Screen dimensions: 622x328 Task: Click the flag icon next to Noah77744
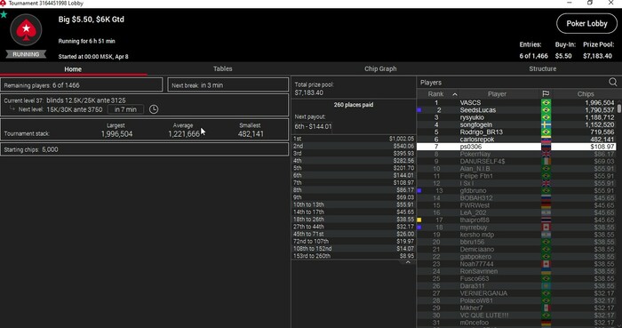tap(546, 264)
